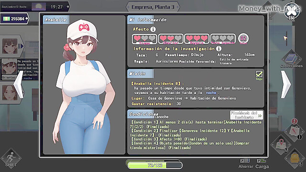Screen dimensions: 306x172
Task: Click the clock showing 19:27
Action: (x=57, y=7)
